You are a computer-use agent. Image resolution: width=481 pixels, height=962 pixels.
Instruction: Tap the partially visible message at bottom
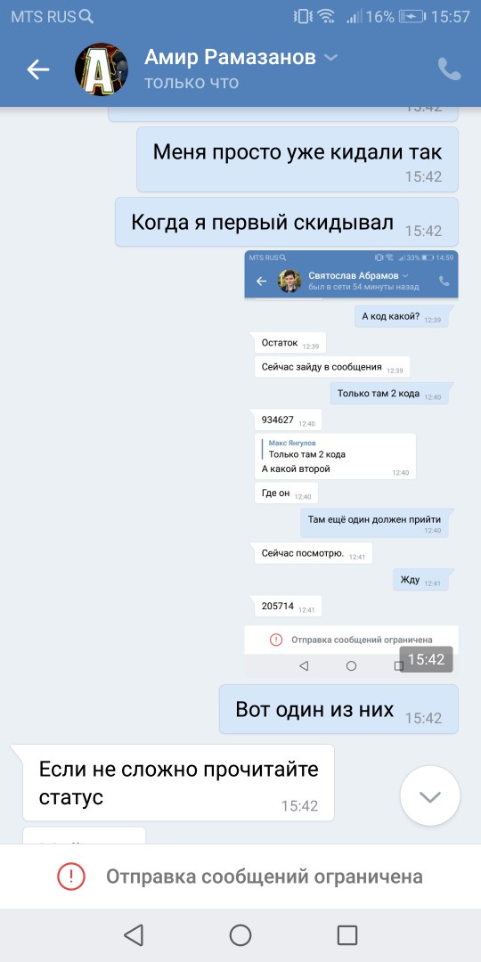[x=84, y=836]
